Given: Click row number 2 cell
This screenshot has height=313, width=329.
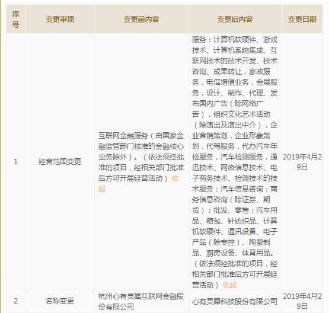Looking at the screenshot, I should pos(15,301).
